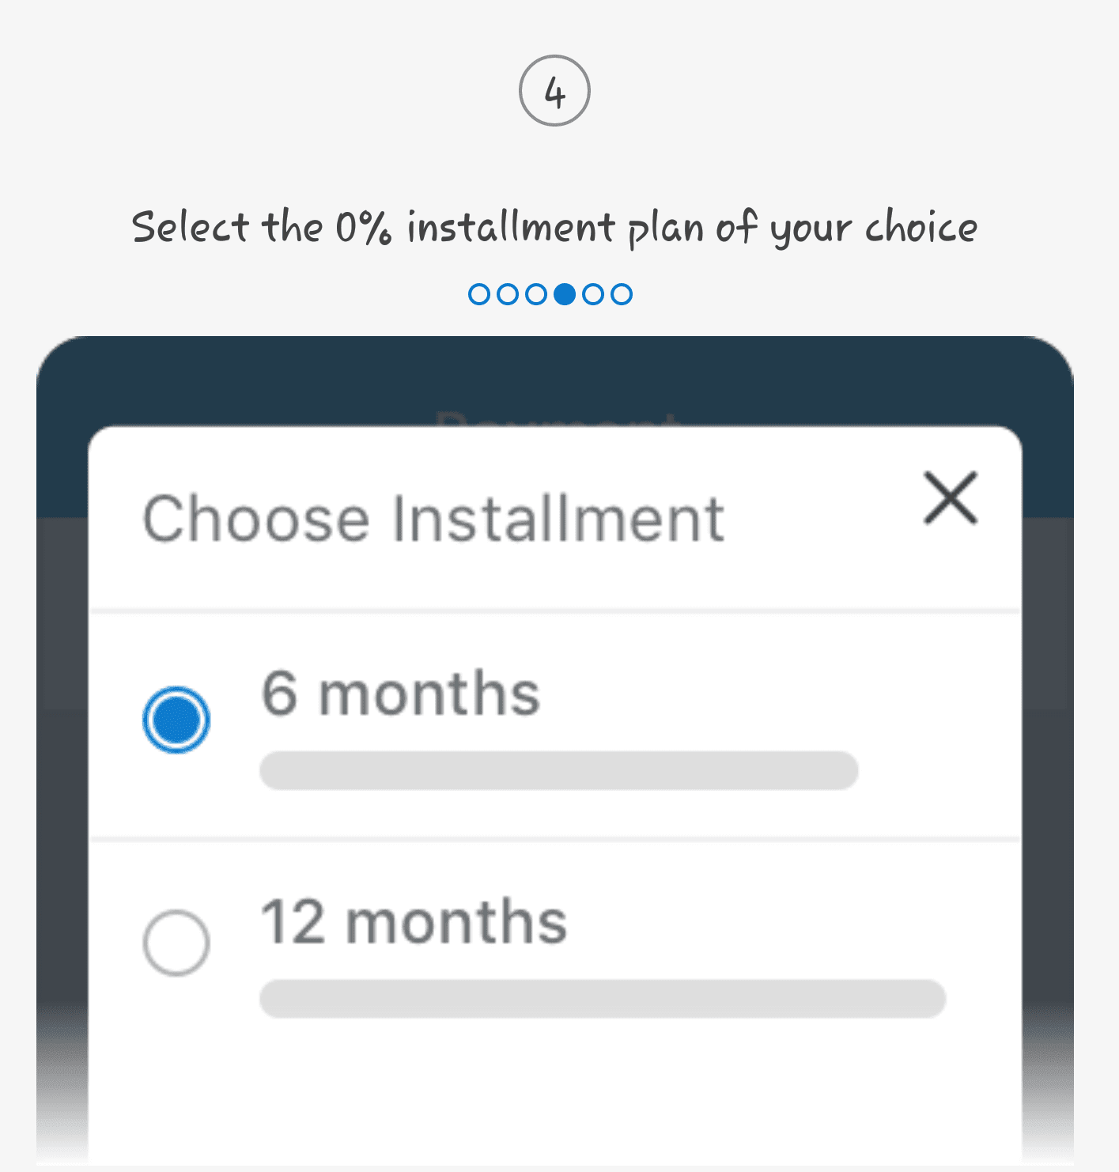Click the active fourth carousel dot
Image resolution: width=1119 pixels, height=1172 pixels.
point(565,294)
